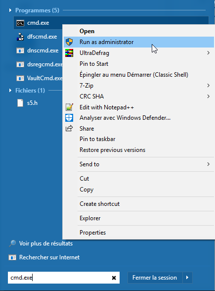Screen dimensions: 215x291
Task: Click the CRC SHA menu label
Action: [91, 97]
